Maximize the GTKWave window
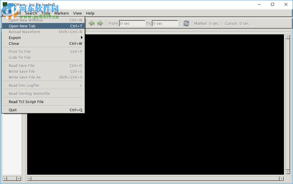The height and width of the screenshot is (184, 293). (x=273, y=4)
